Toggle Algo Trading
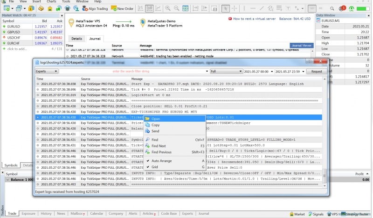373x218 pixels. (95, 8)
